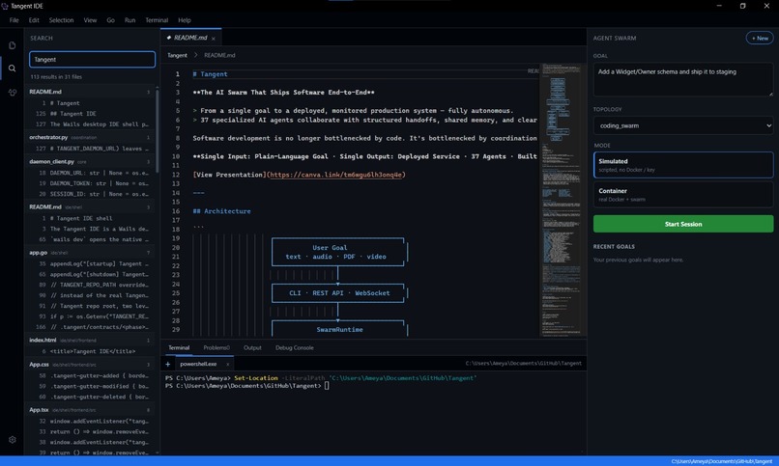This screenshot has width=779, height=466.
Task: Open the Edit menu
Action: (34, 20)
